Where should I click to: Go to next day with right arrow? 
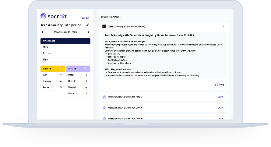tap(88, 32)
